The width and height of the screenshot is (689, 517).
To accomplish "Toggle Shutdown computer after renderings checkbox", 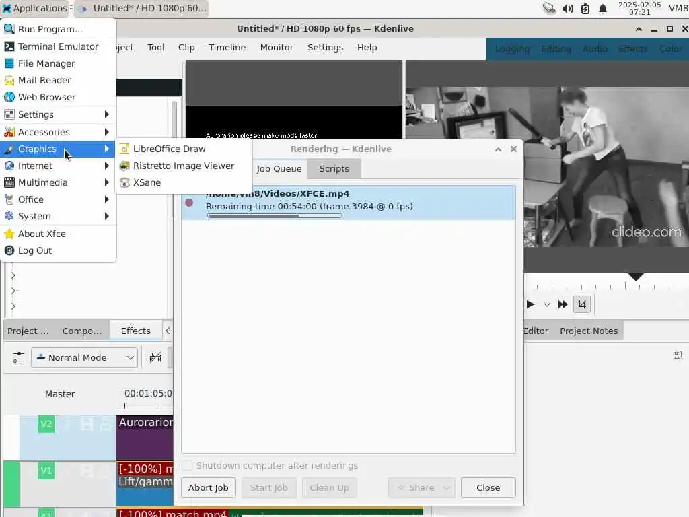I will click(x=188, y=465).
